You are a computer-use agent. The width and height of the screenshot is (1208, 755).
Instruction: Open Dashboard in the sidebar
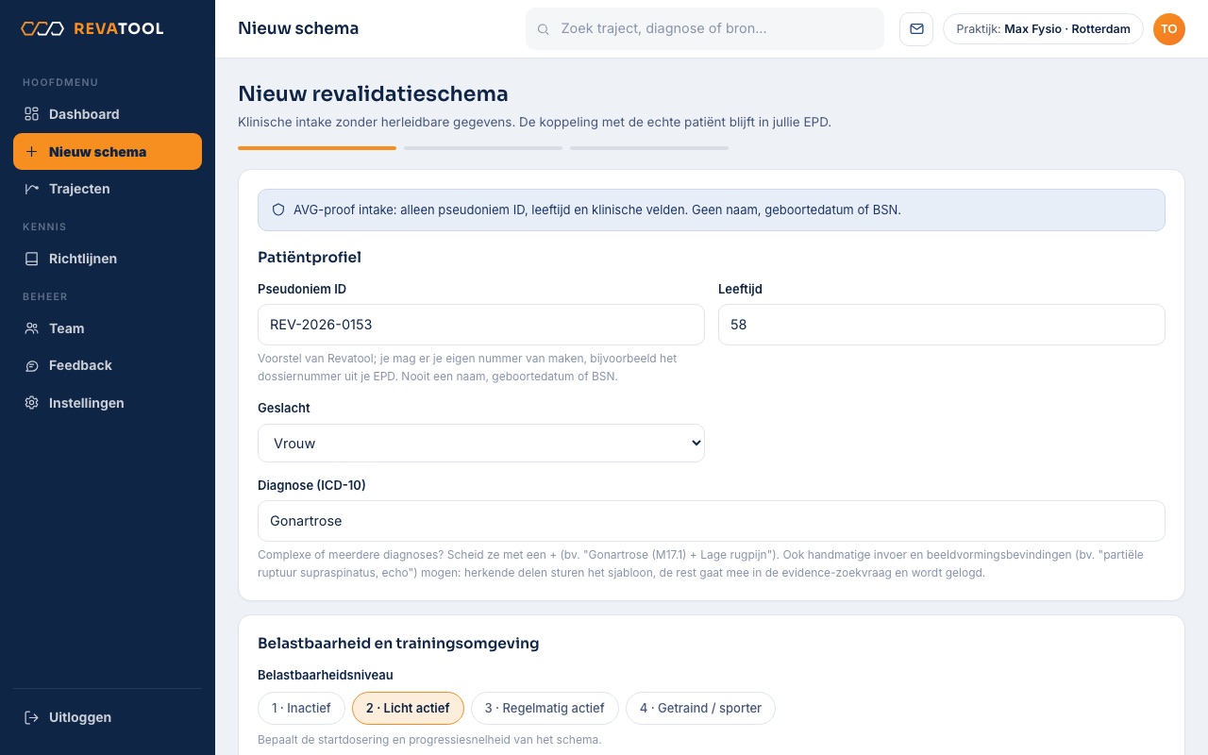(x=108, y=114)
